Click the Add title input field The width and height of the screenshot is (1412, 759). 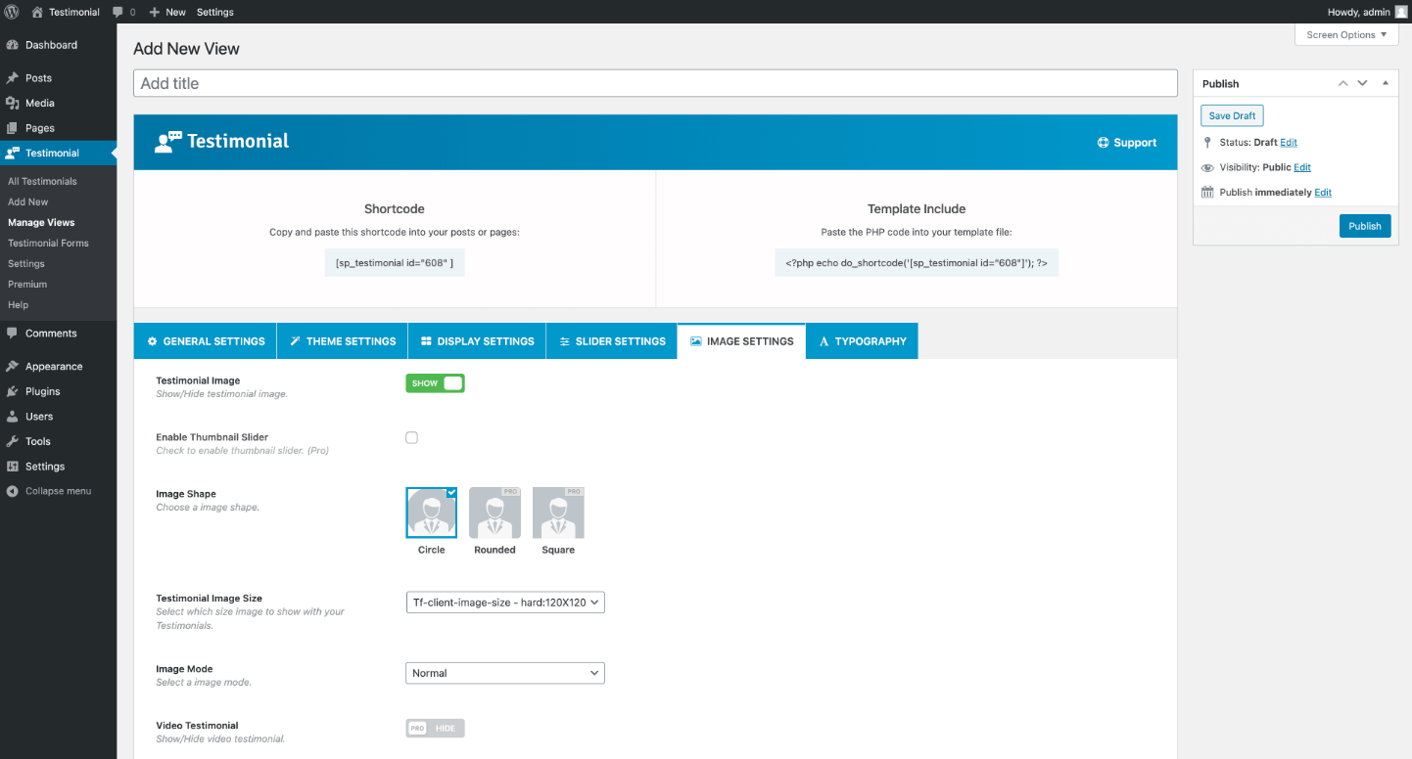point(655,83)
